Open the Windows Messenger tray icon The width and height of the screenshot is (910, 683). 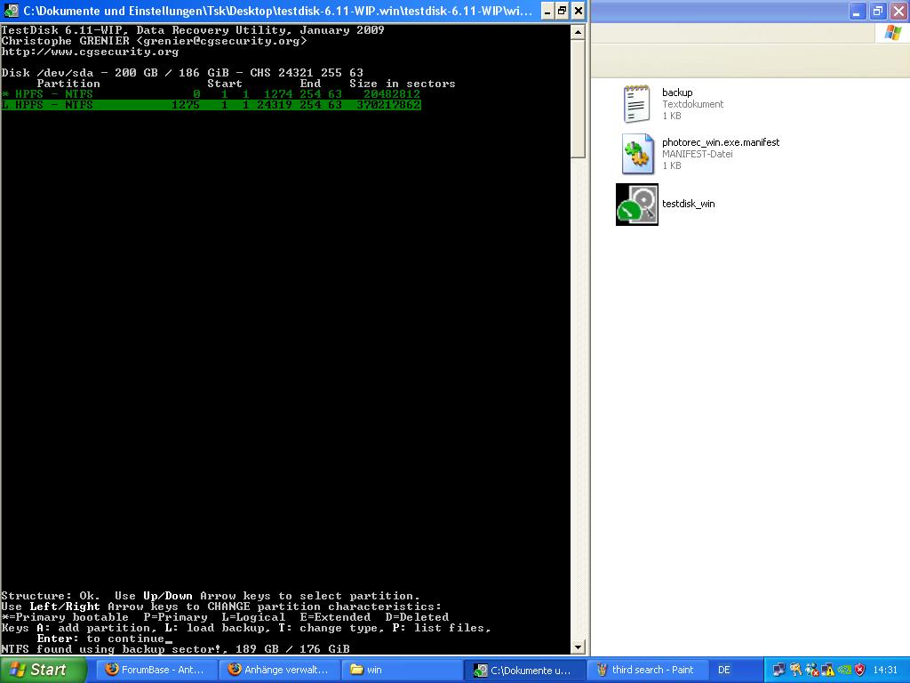(x=811, y=670)
